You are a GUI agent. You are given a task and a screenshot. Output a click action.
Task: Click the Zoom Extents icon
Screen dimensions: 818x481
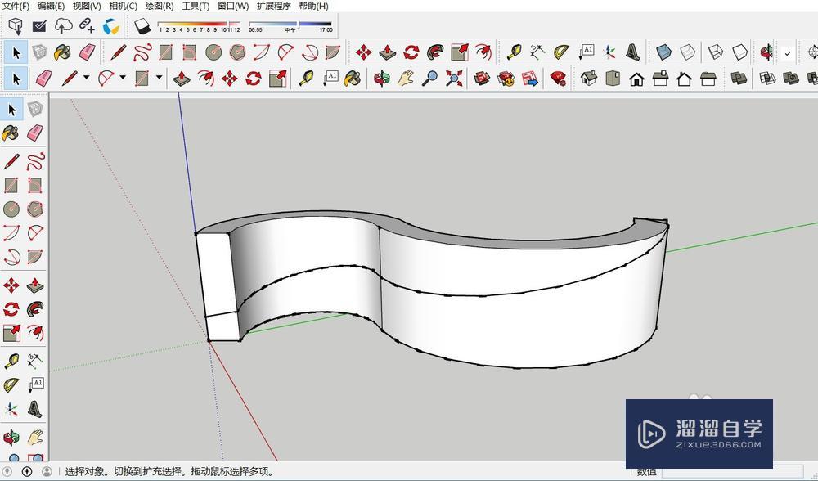(x=454, y=79)
